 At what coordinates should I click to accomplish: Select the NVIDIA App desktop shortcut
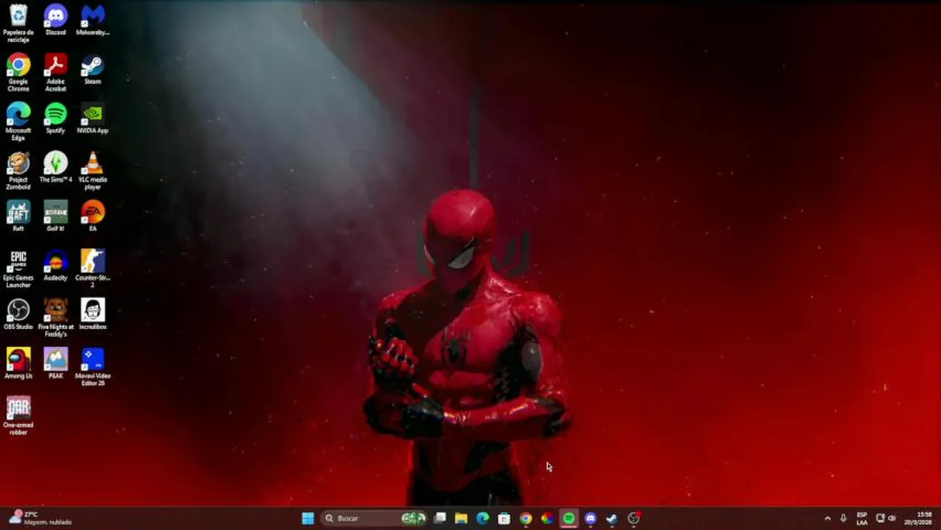(x=92, y=118)
